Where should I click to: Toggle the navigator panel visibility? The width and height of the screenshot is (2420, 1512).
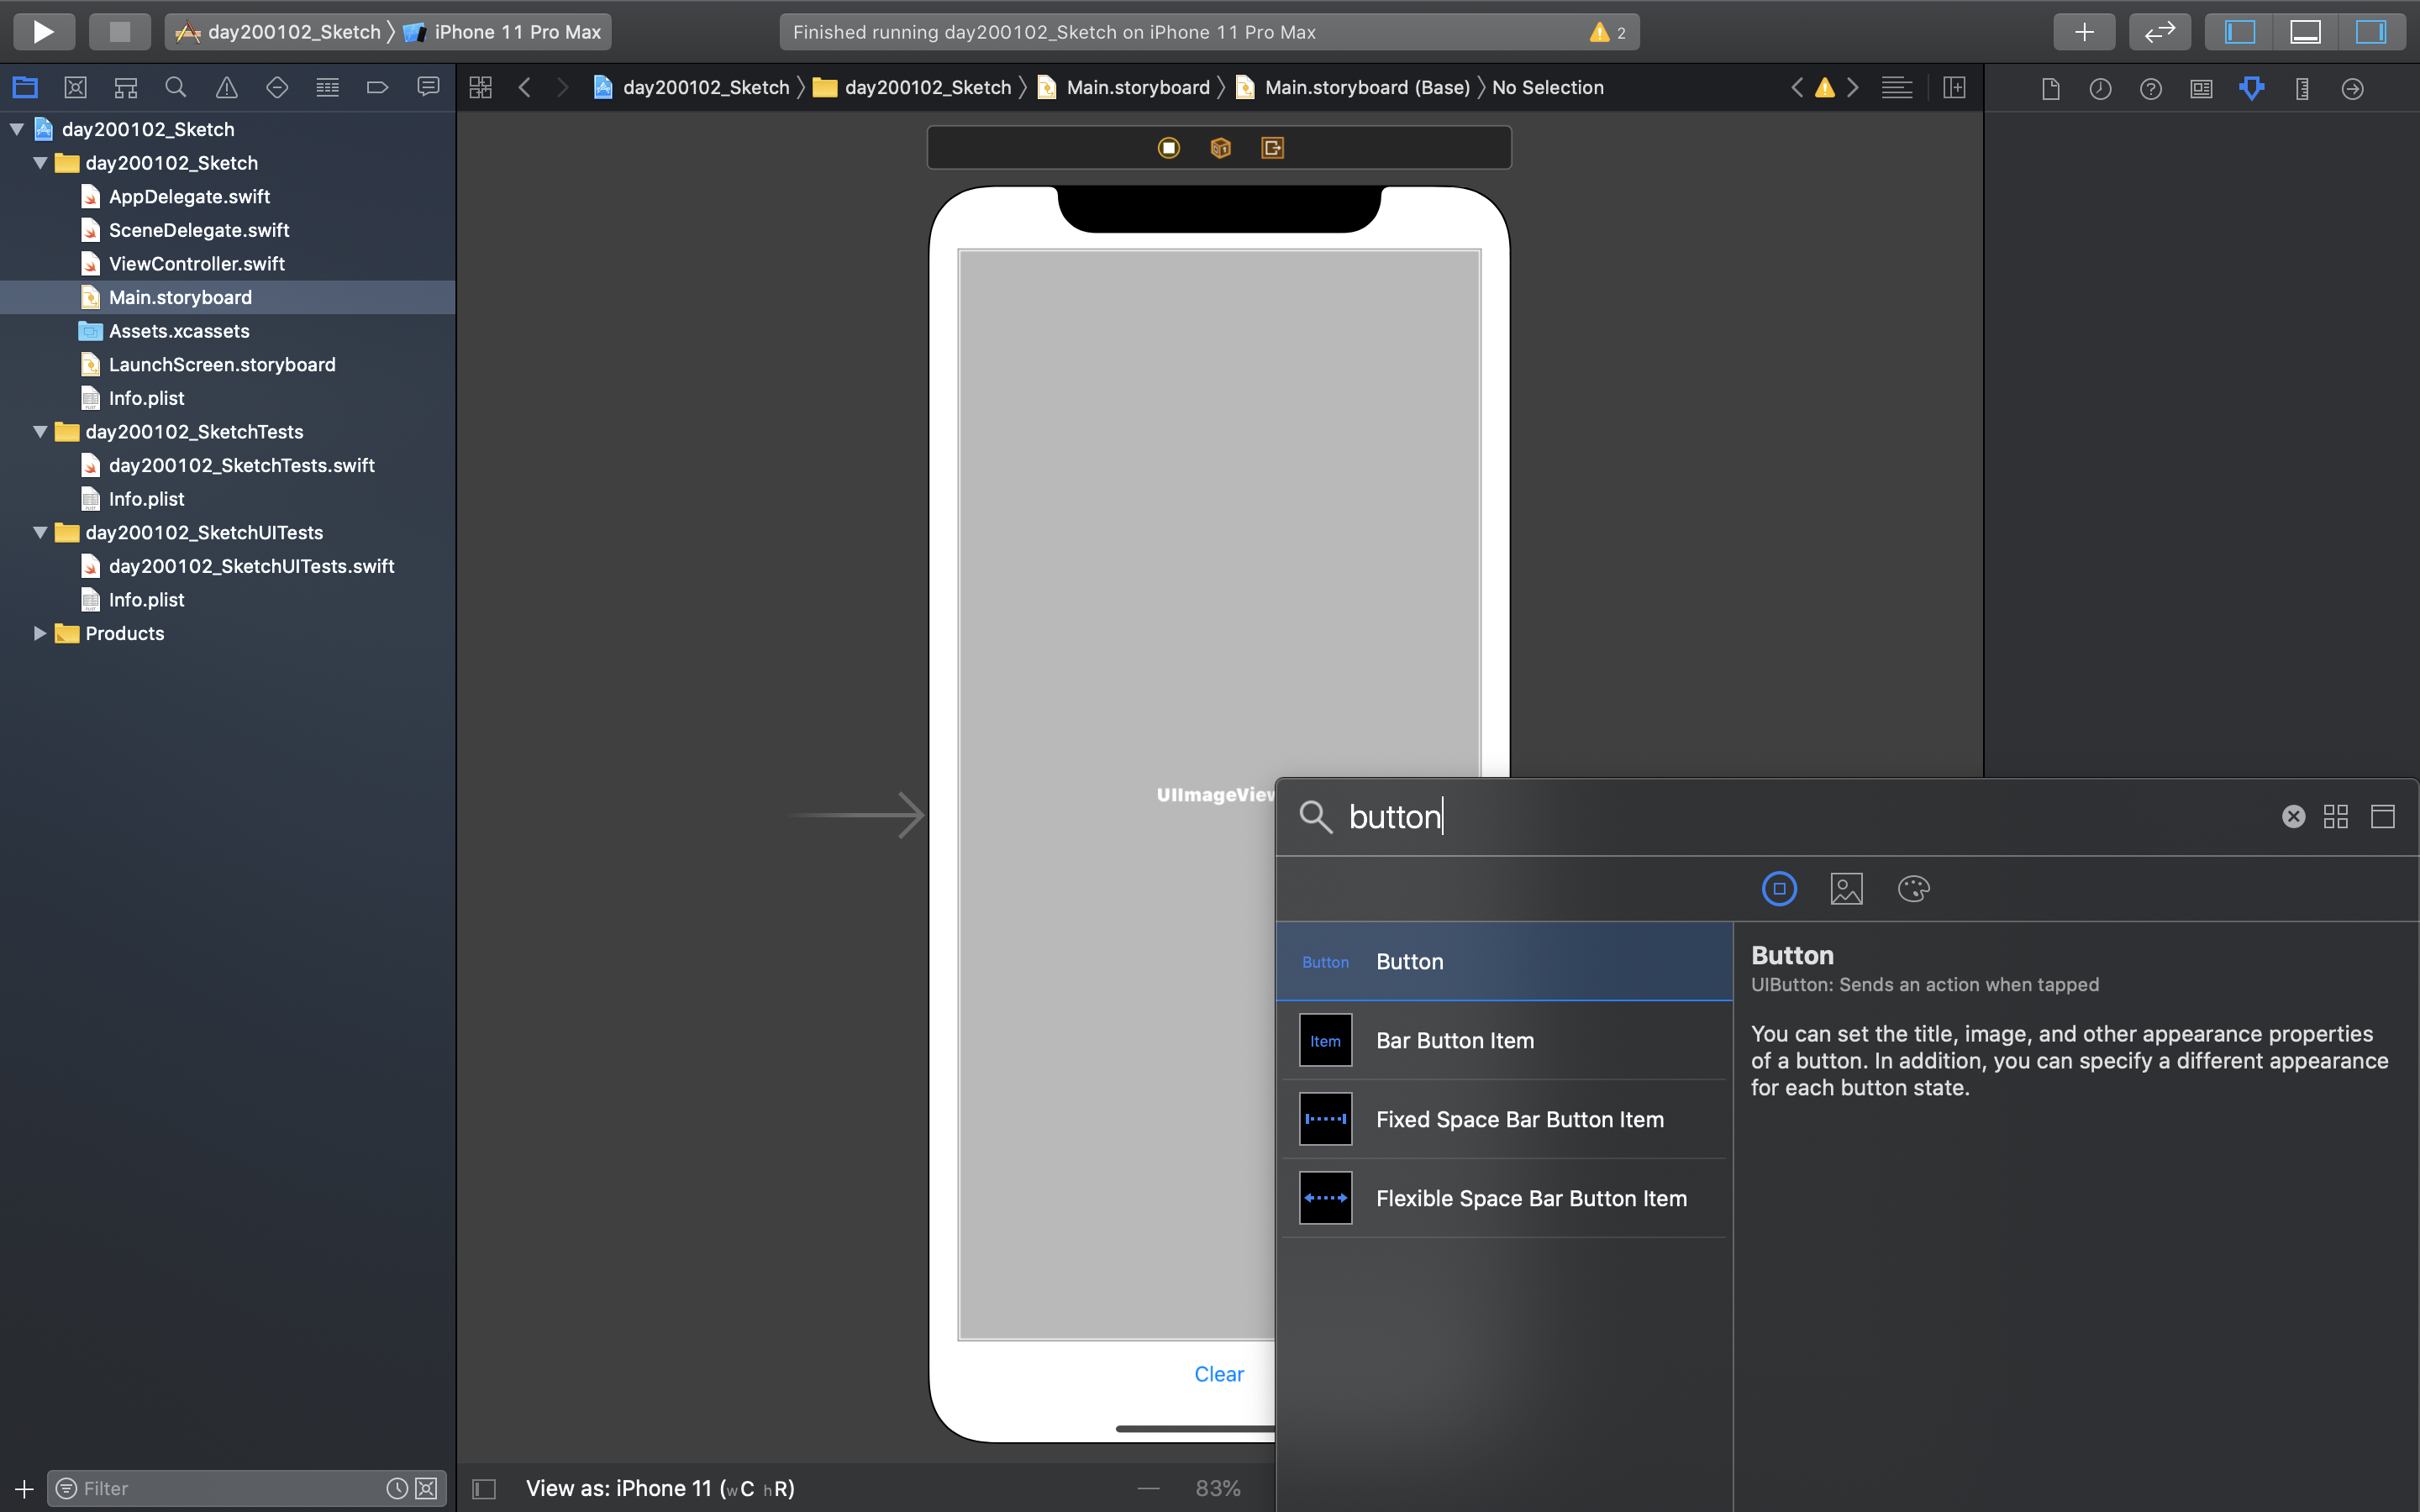tap(2239, 32)
